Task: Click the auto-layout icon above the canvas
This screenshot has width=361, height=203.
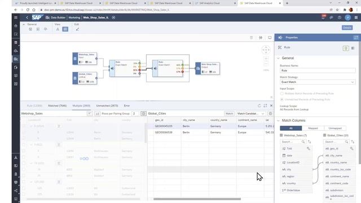Action: [261, 38]
